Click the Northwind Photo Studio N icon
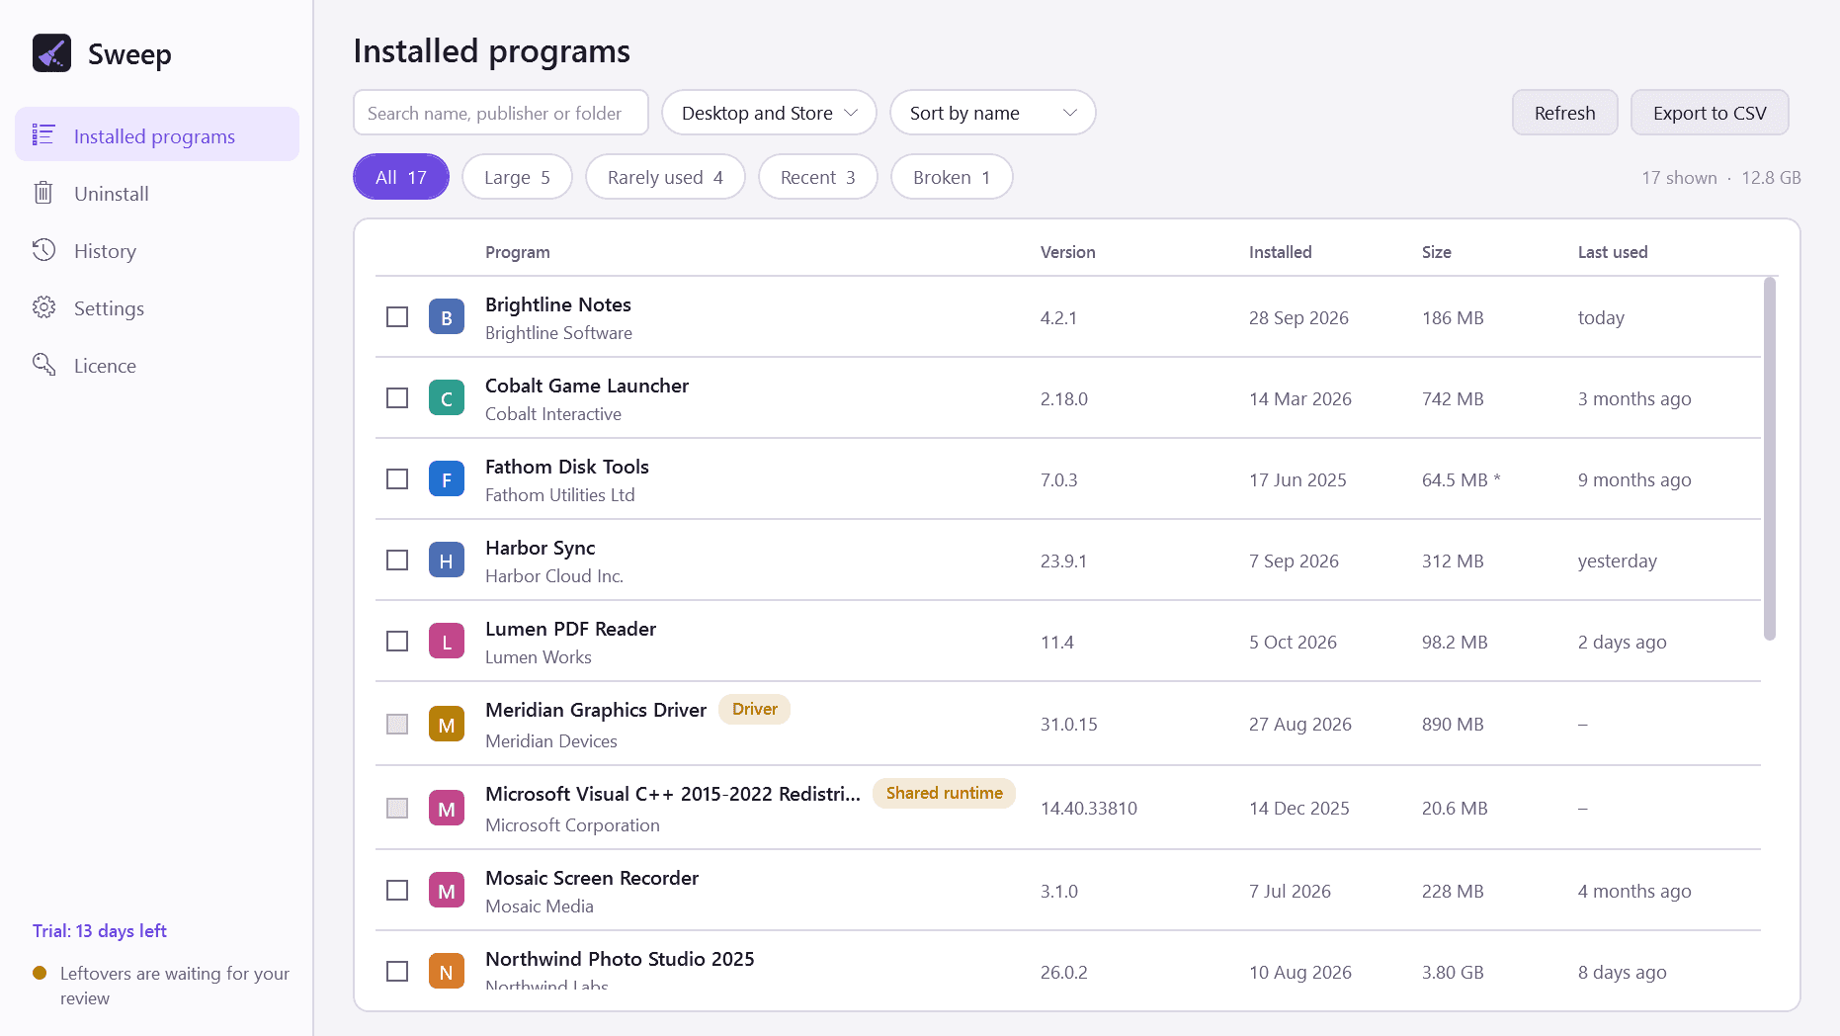 [x=447, y=972]
